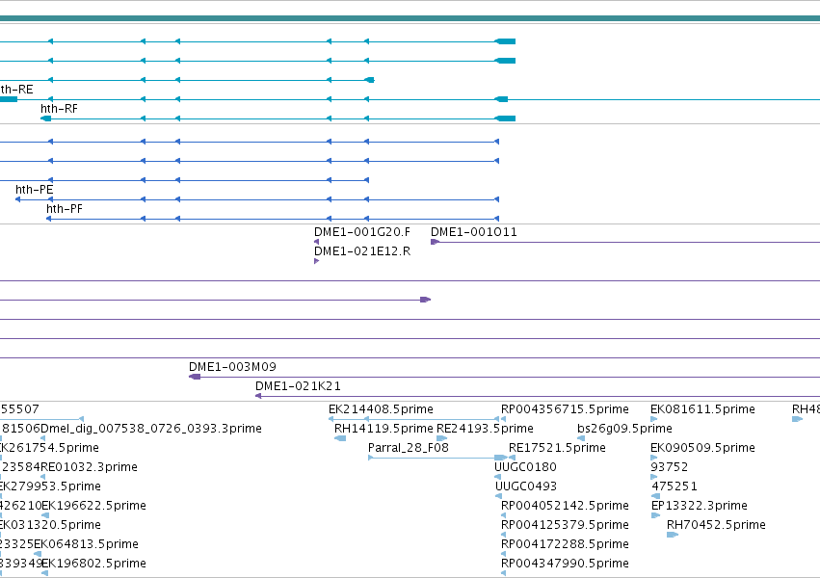Select the RH14119.5prime EST label
Viewport: 820px width, 578px height.
coord(384,429)
